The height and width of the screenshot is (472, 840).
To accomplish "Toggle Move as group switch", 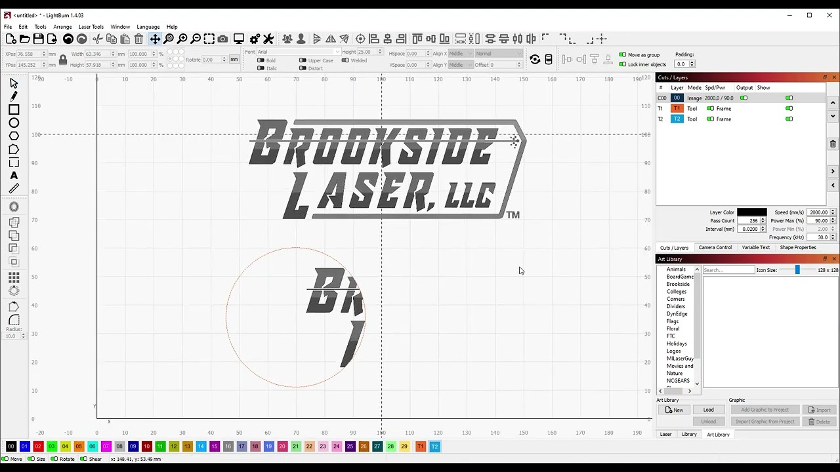I will (x=622, y=55).
